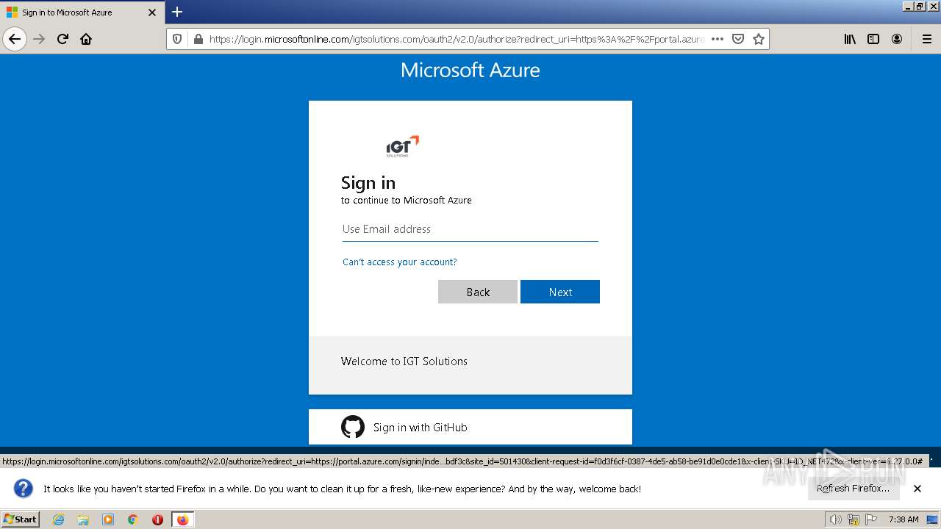Show the sidebars icon

point(873,39)
